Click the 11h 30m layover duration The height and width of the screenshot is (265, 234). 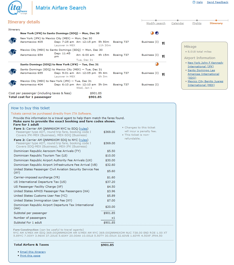click(x=105, y=45)
